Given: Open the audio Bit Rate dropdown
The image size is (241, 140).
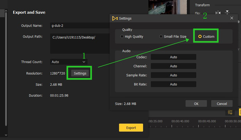Looking at the screenshot, I should pos(174,84).
